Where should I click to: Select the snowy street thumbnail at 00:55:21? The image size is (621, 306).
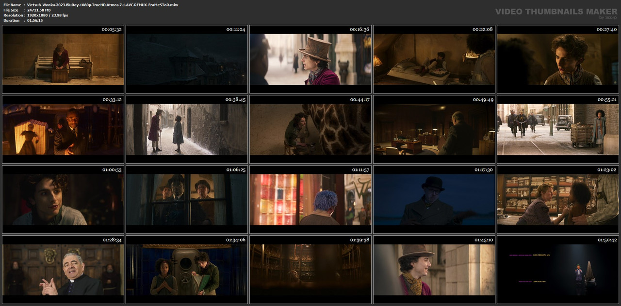pos(558,129)
